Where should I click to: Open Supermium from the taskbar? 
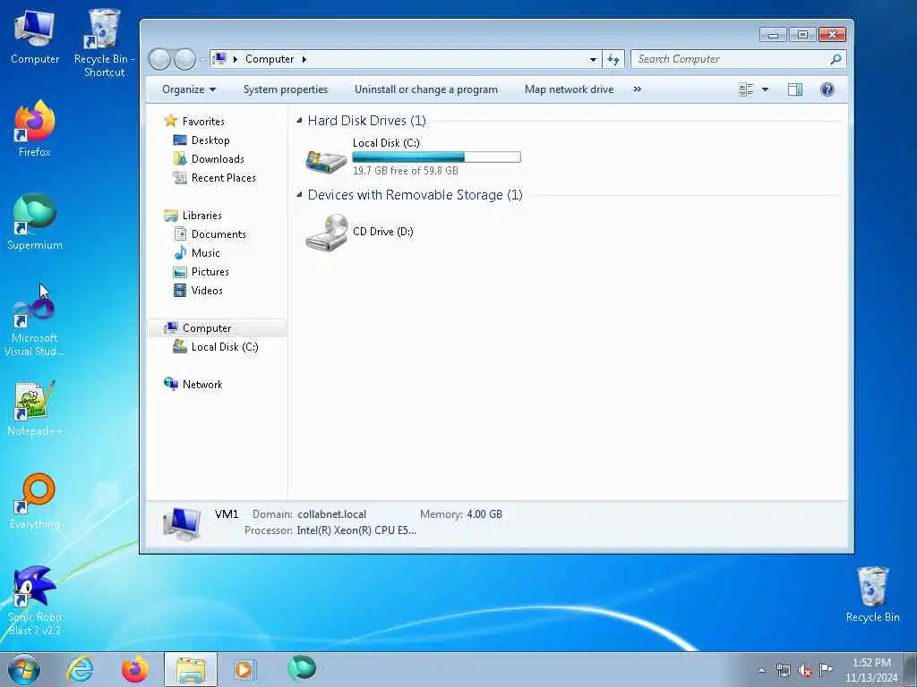(x=302, y=667)
